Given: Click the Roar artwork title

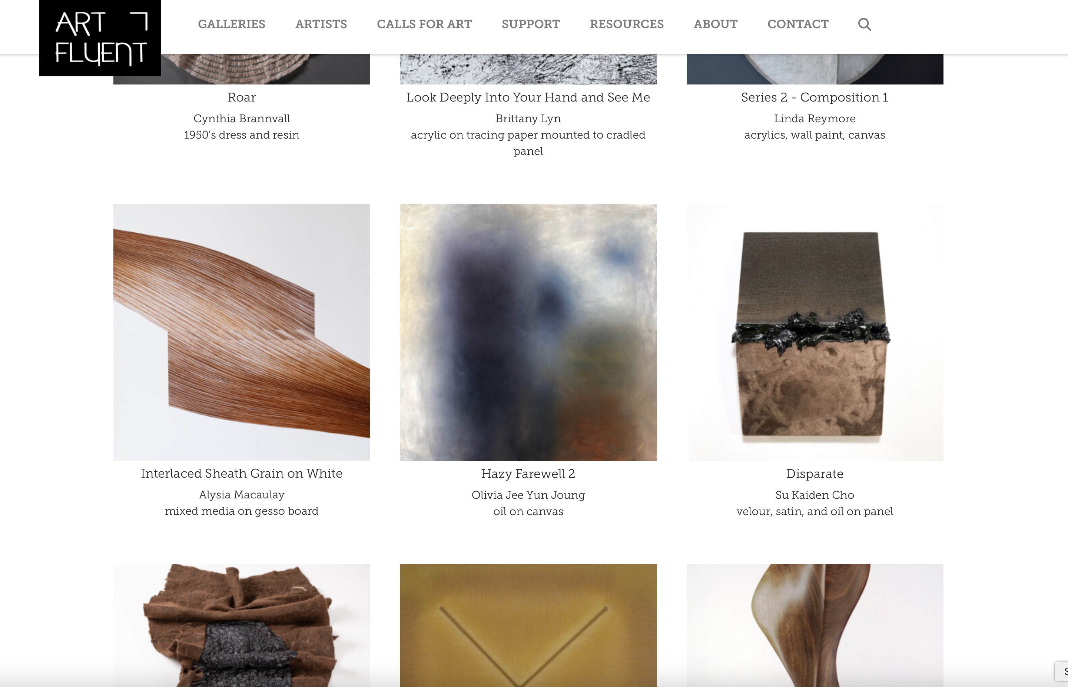Looking at the screenshot, I should [242, 97].
